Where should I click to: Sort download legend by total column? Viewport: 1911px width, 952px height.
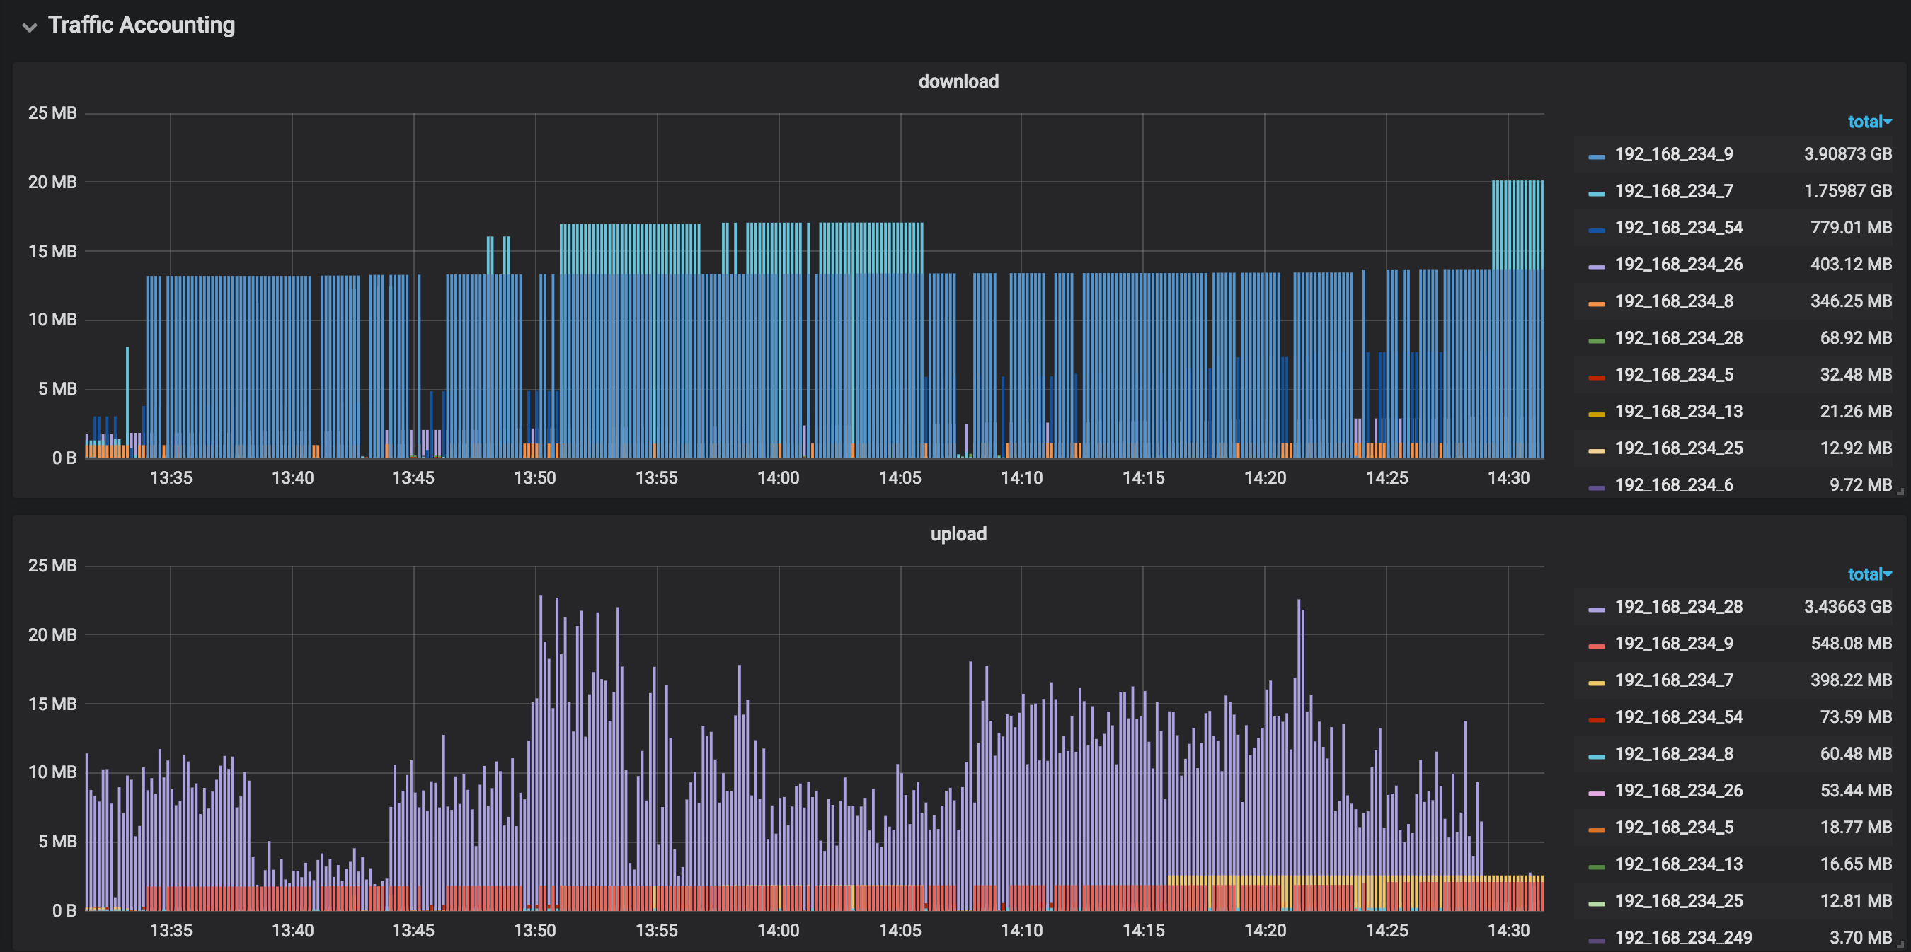[1868, 122]
